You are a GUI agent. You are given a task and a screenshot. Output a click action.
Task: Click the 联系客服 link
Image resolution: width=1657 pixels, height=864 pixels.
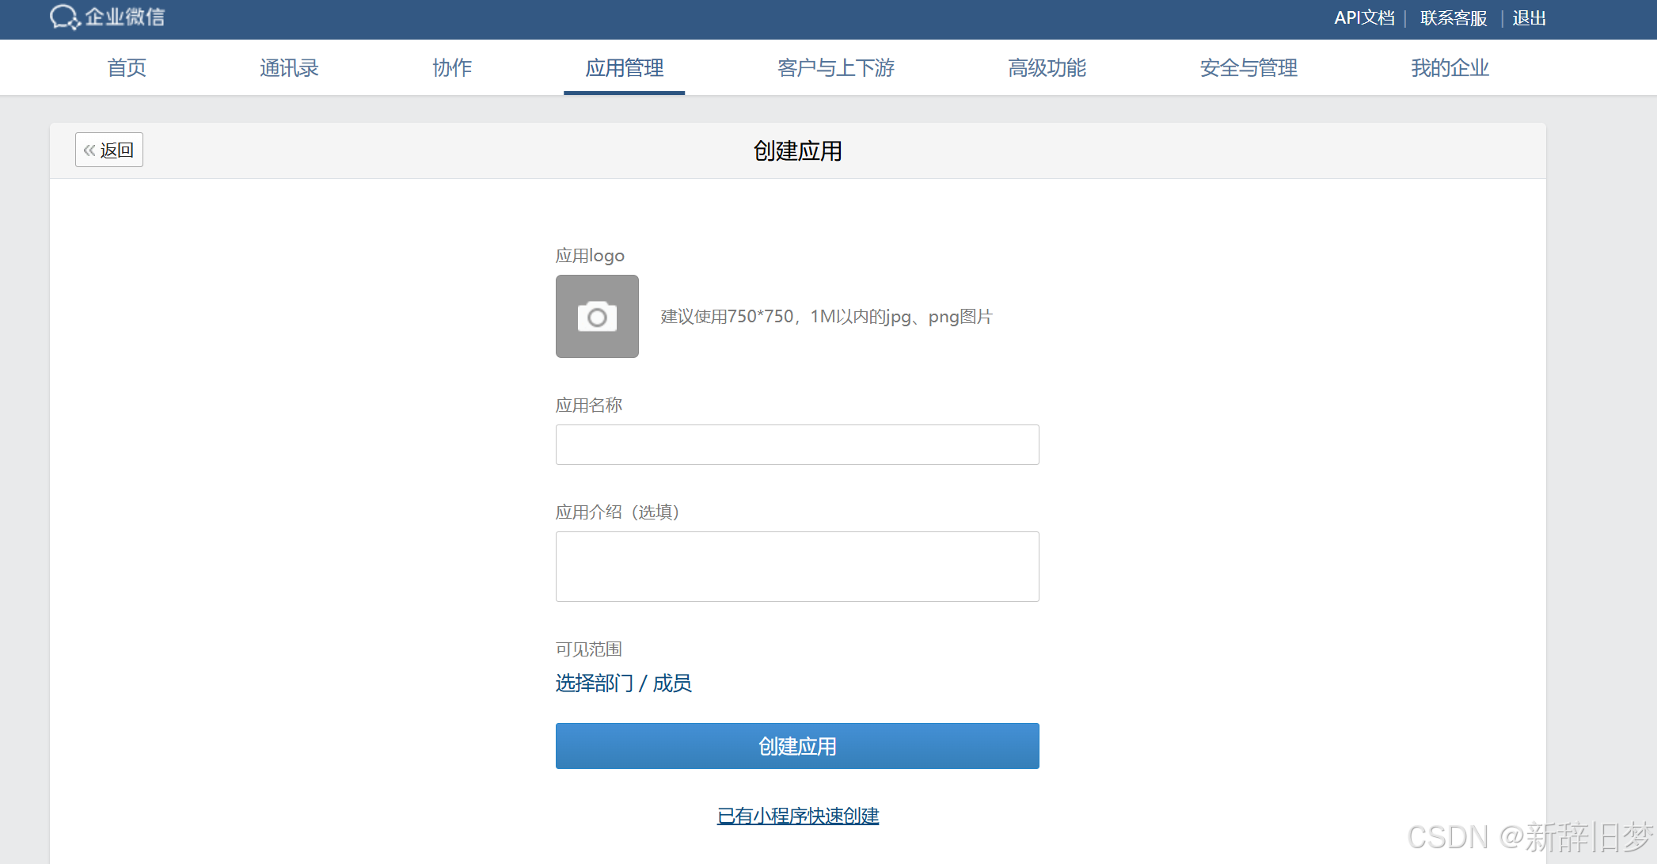1453,17
